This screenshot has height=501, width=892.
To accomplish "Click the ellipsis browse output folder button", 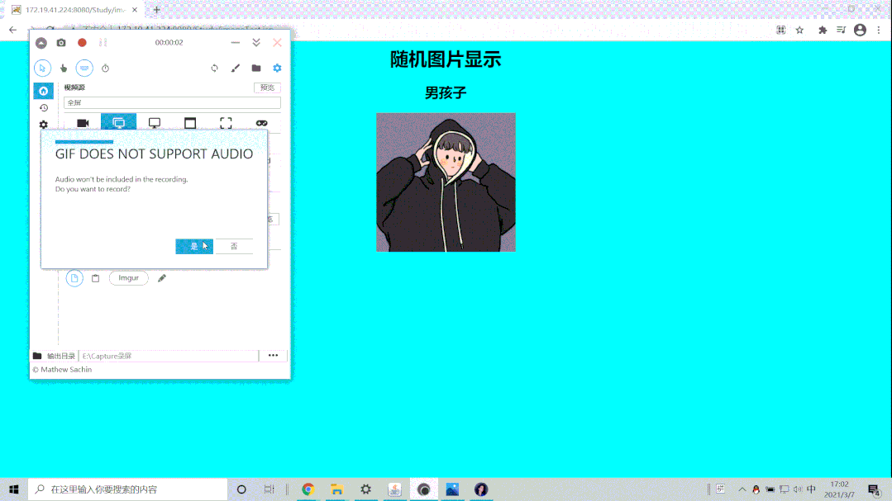I will pos(273,356).
